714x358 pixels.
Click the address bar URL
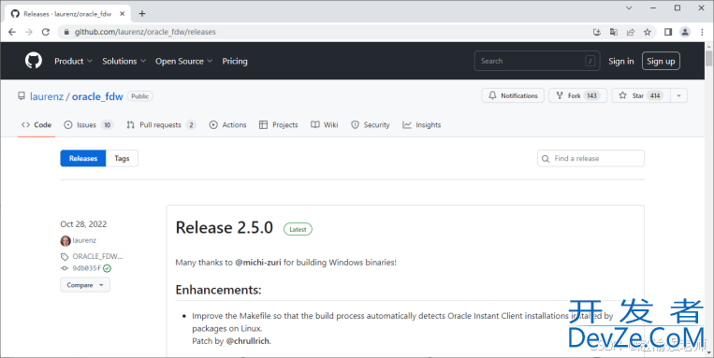click(x=145, y=32)
